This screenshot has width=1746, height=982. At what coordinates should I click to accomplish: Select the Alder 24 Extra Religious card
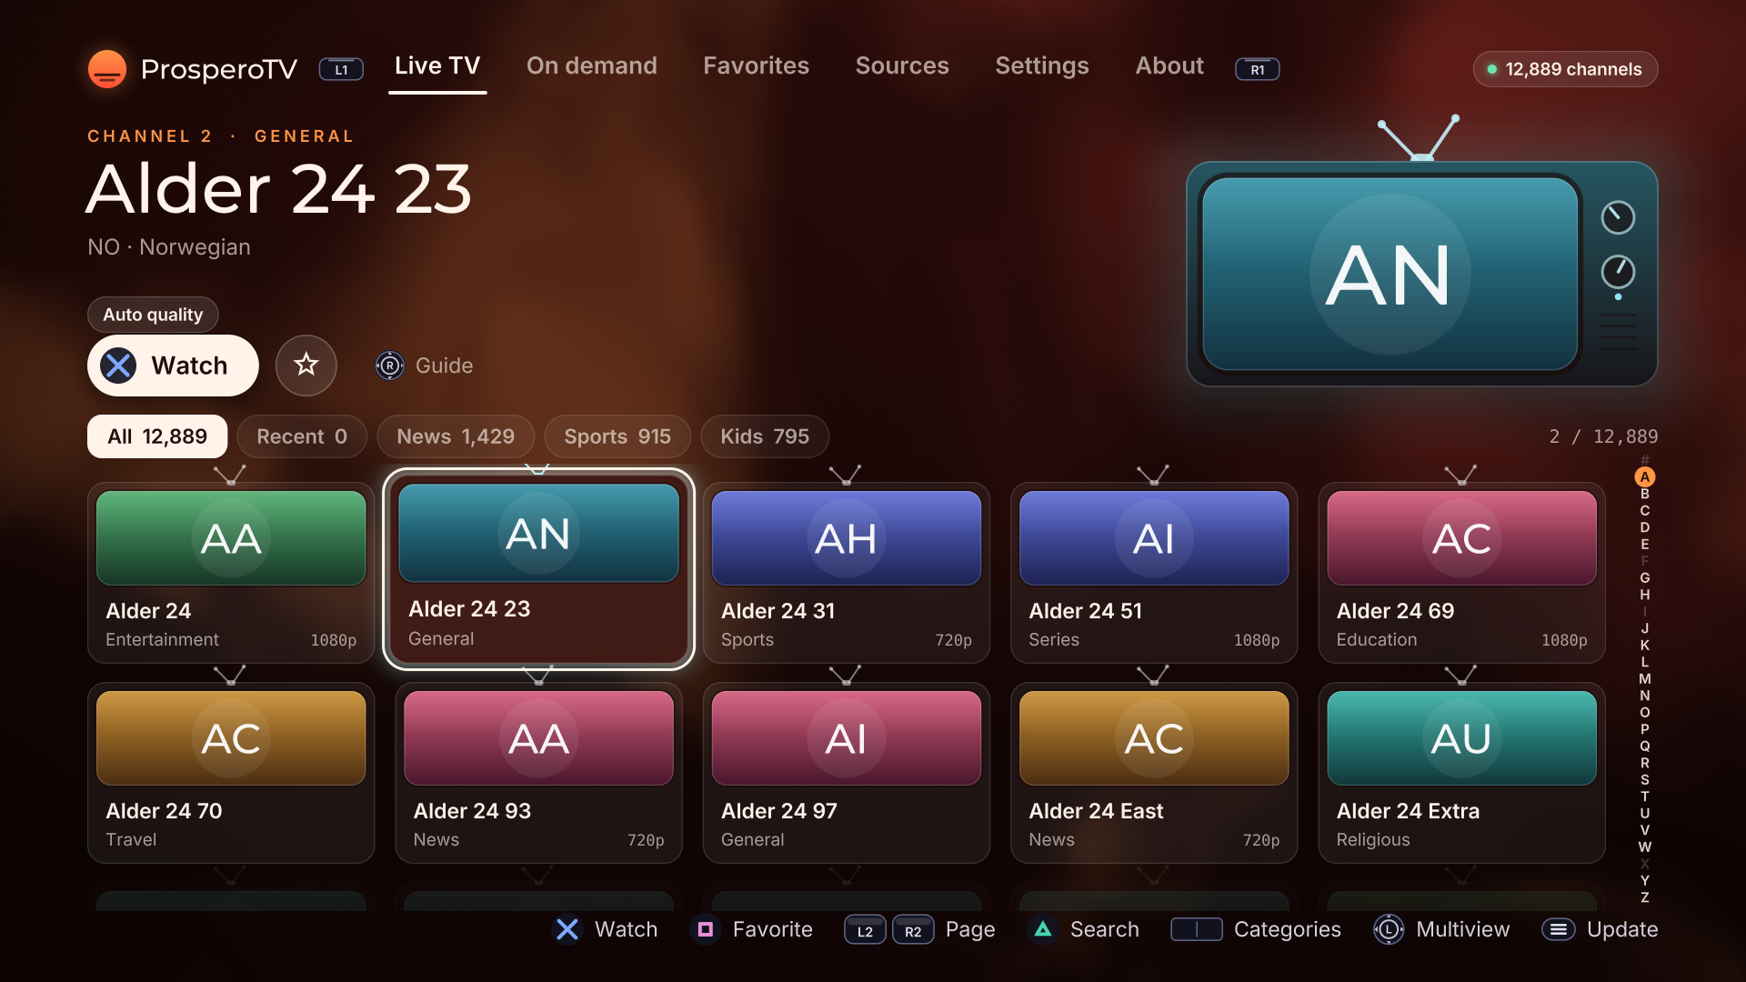1461,773
